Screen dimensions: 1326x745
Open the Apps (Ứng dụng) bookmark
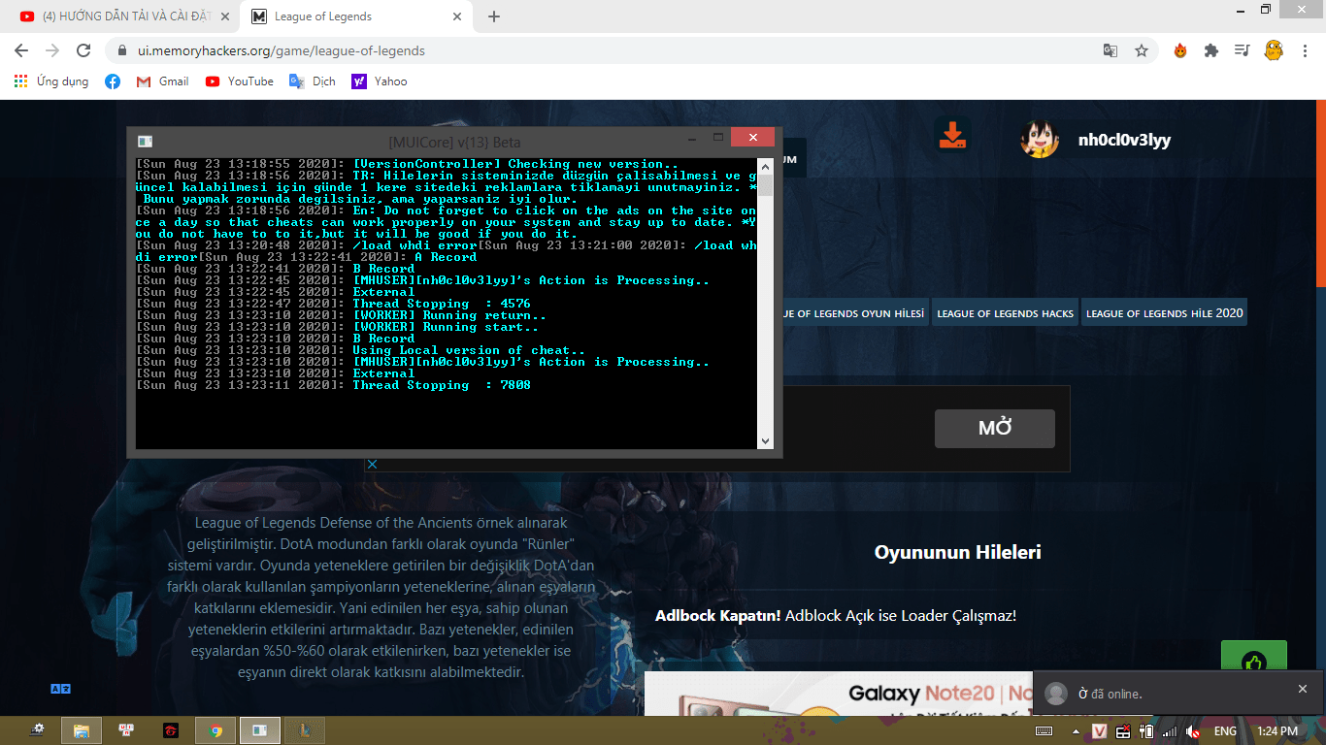tap(52, 81)
